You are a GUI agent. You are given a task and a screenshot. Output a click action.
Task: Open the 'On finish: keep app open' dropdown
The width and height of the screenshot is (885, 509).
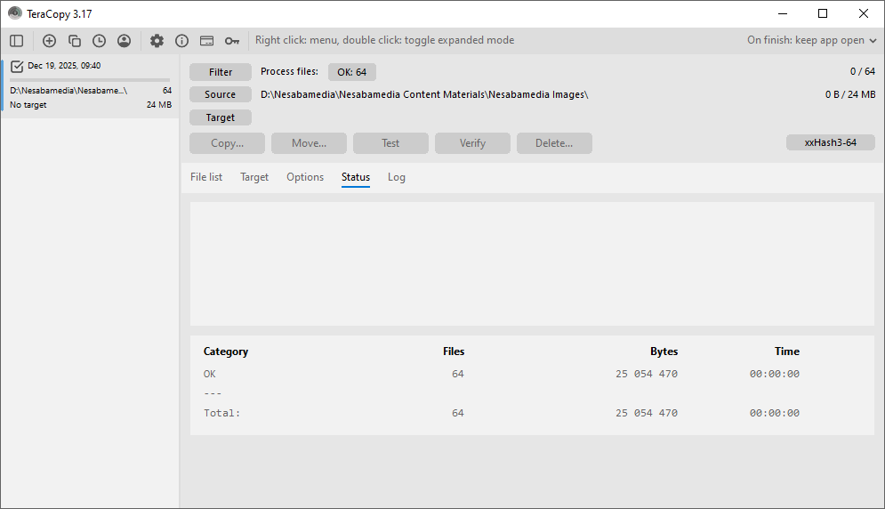tap(812, 40)
